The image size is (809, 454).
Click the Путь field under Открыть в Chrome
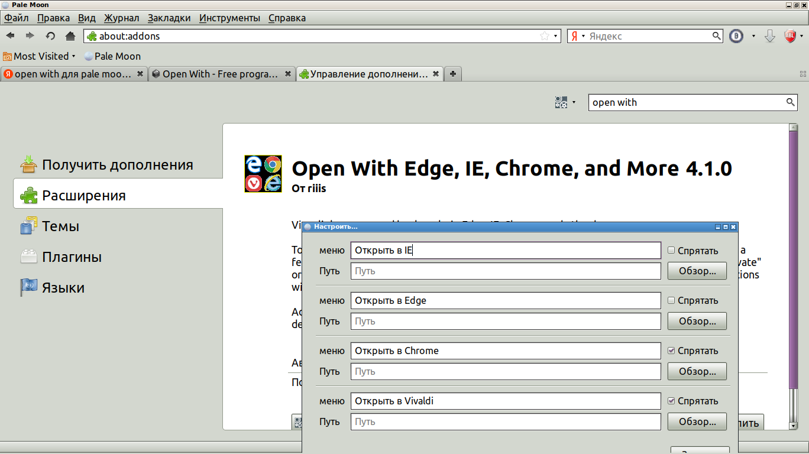[505, 371]
